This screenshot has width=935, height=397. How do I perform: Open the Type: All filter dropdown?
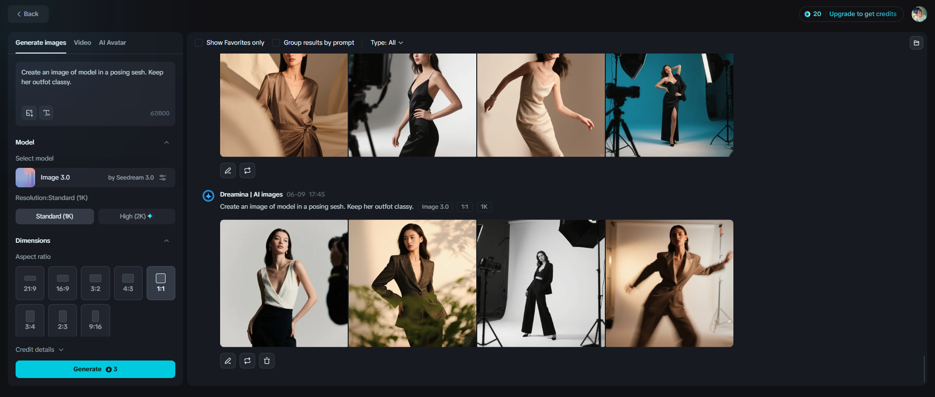click(x=387, y=43)
